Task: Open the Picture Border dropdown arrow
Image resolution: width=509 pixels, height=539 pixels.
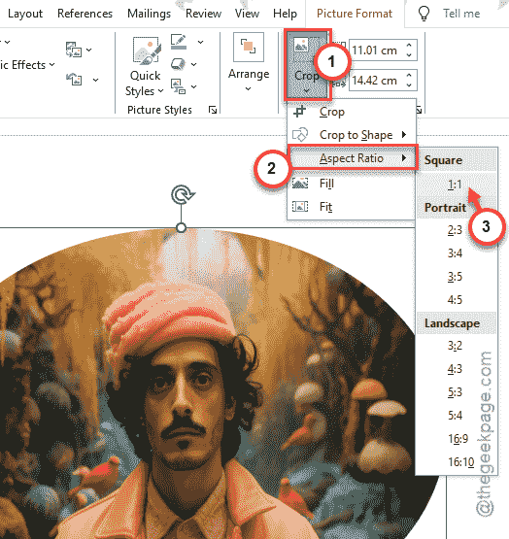Action: [200, 42]
